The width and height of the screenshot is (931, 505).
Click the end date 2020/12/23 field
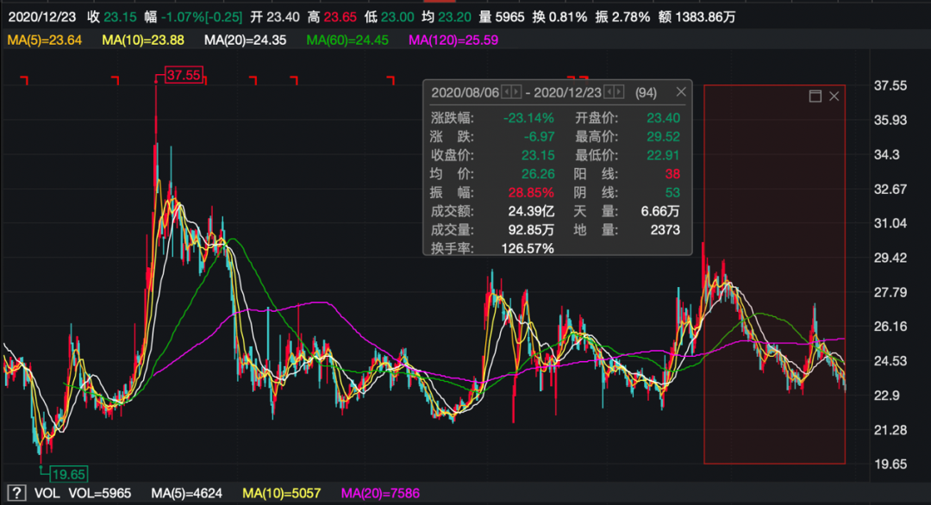(x=567, y=92)
